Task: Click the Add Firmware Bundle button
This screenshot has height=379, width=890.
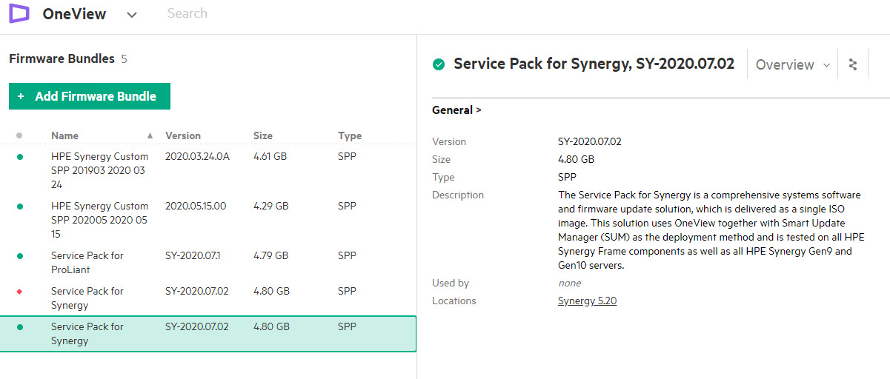Action: pos(90,96)
